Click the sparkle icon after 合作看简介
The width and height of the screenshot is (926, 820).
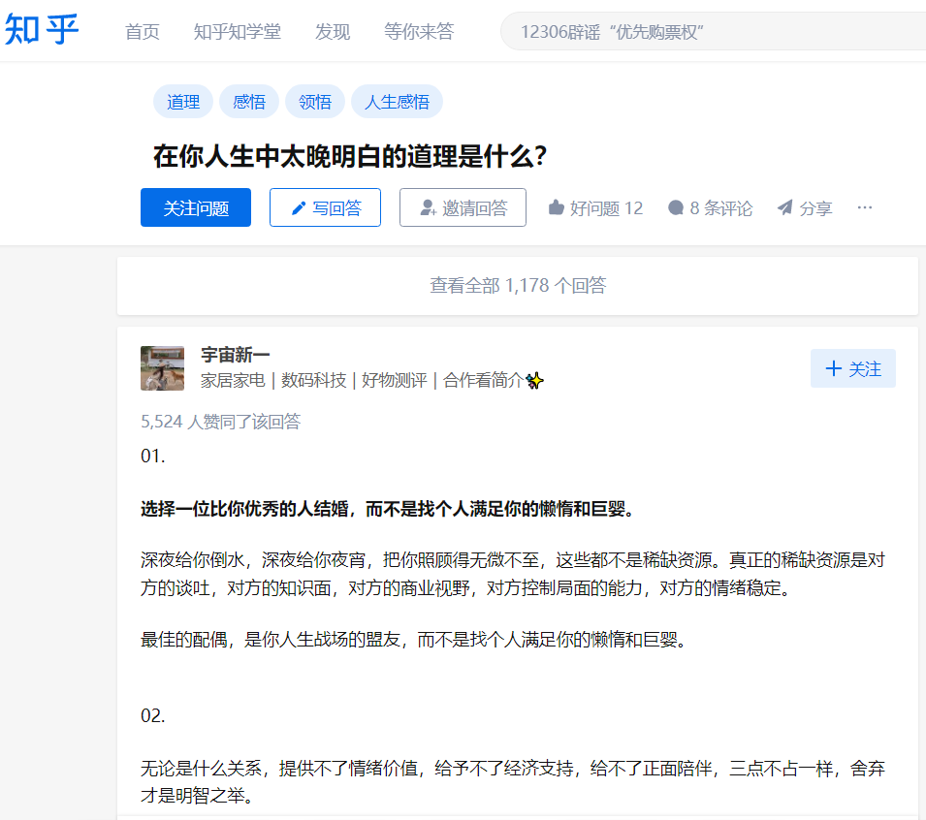[x=534, y=380]
